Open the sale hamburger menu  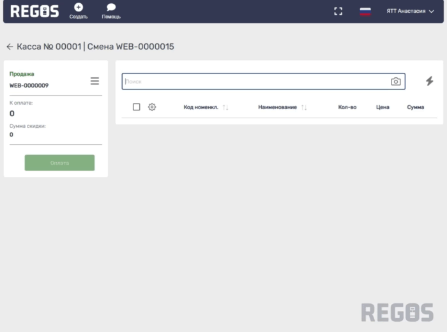point(95,80)
